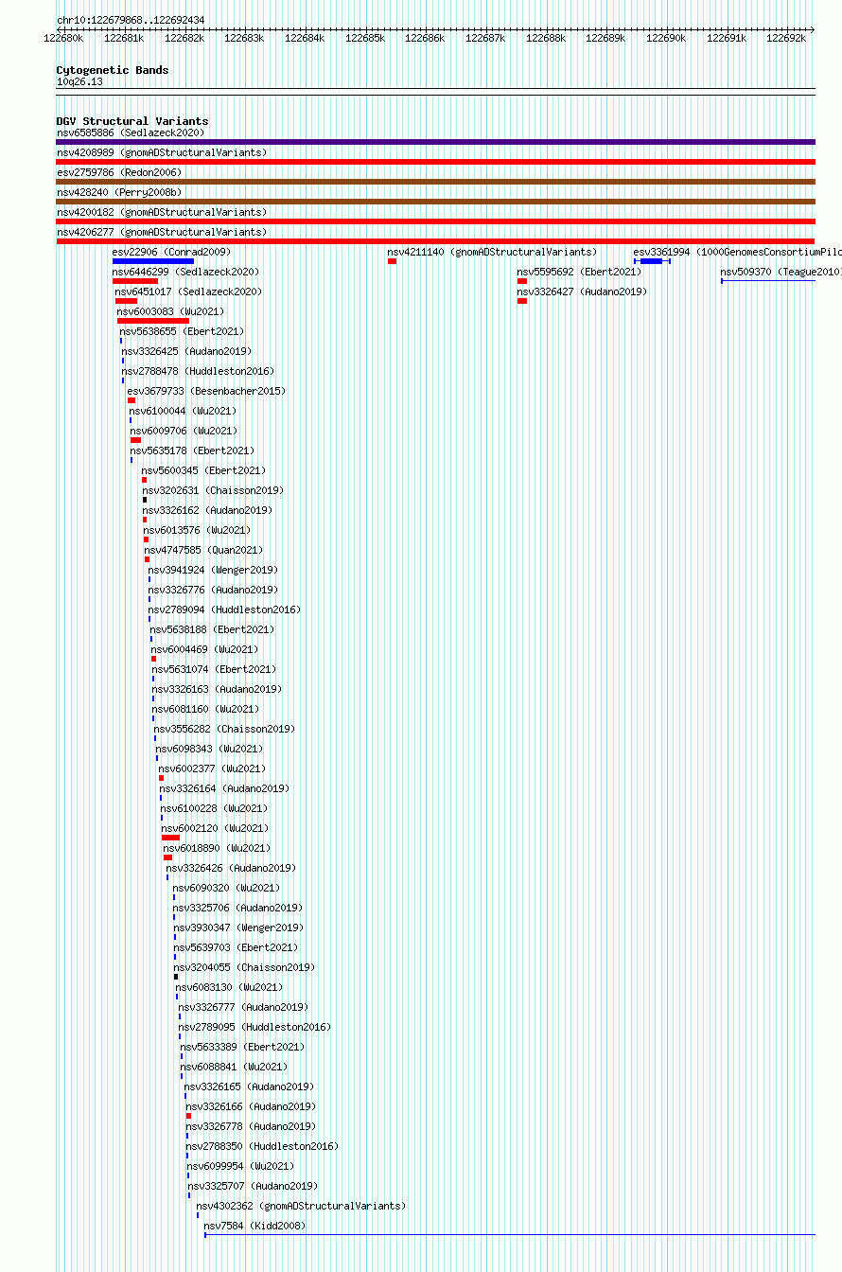The height and width of the screenshot is (1272, 842).
Task: Select the nsv6003083 (Wu2021) label
Action: [170, 311]
